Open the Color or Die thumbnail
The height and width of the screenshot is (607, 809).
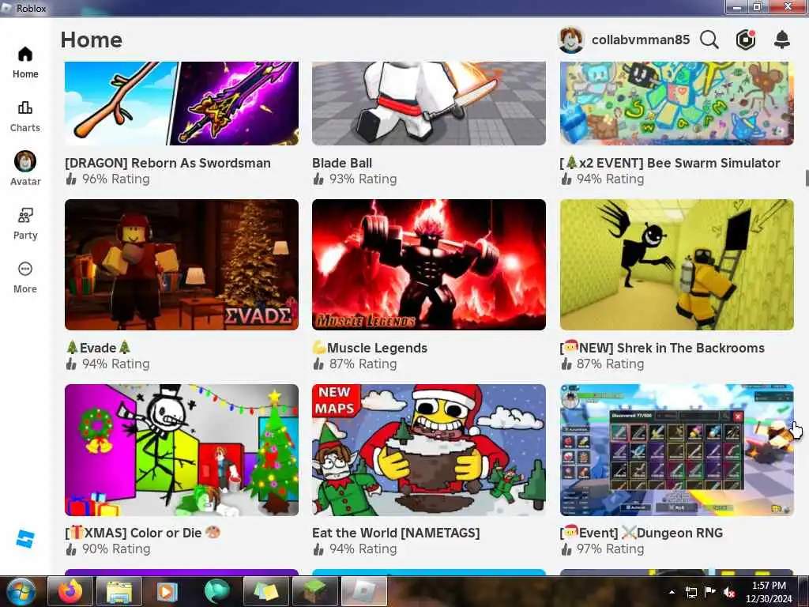[182, 450]
